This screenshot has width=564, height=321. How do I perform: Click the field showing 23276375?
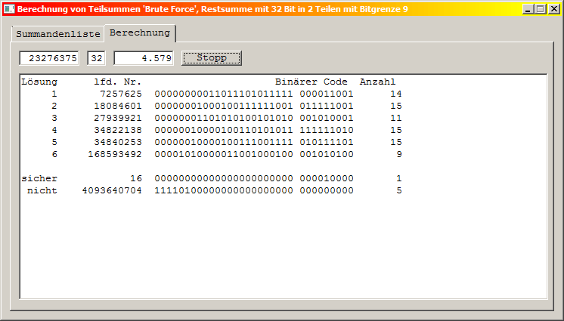pos(50,58)
